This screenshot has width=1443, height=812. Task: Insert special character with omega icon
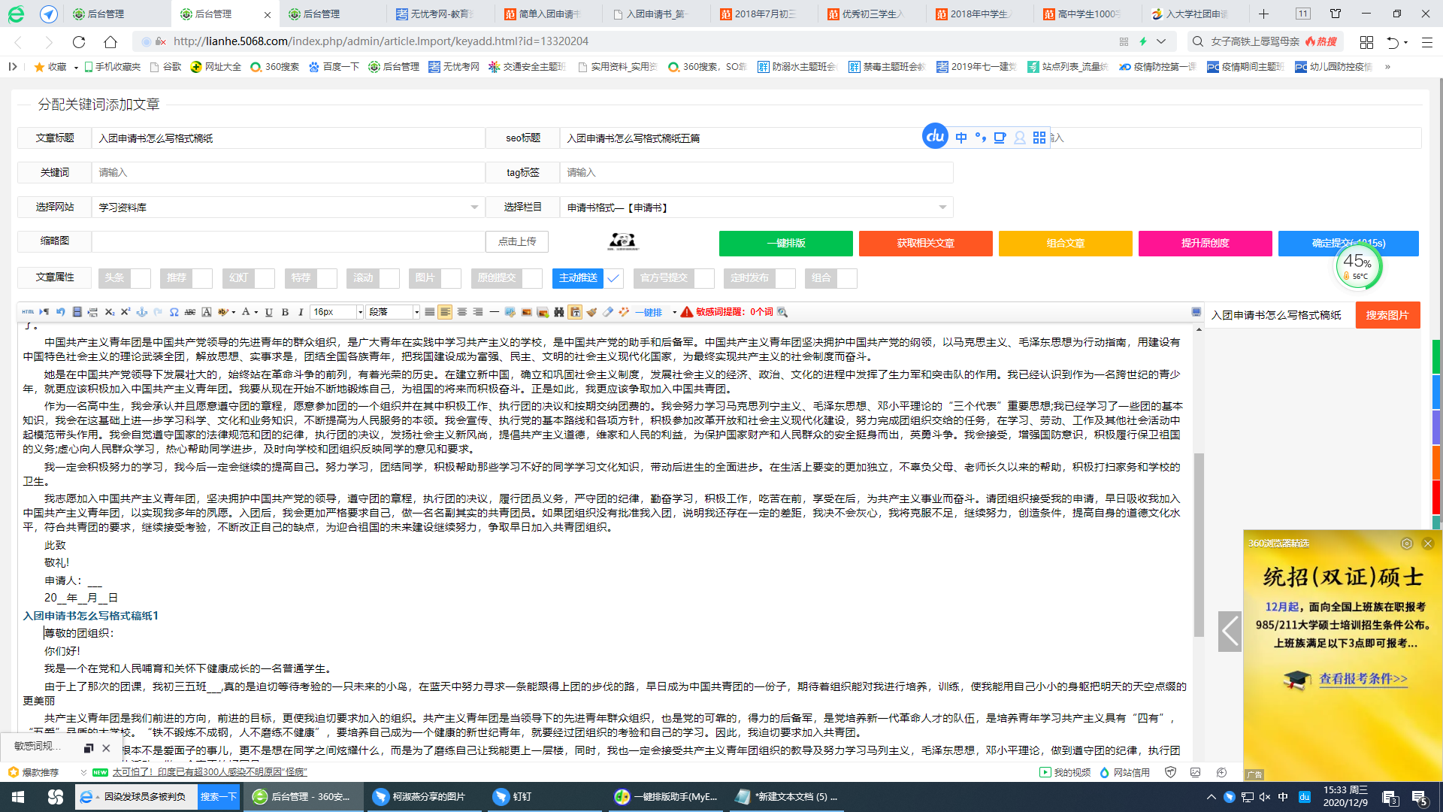(174, 312)
